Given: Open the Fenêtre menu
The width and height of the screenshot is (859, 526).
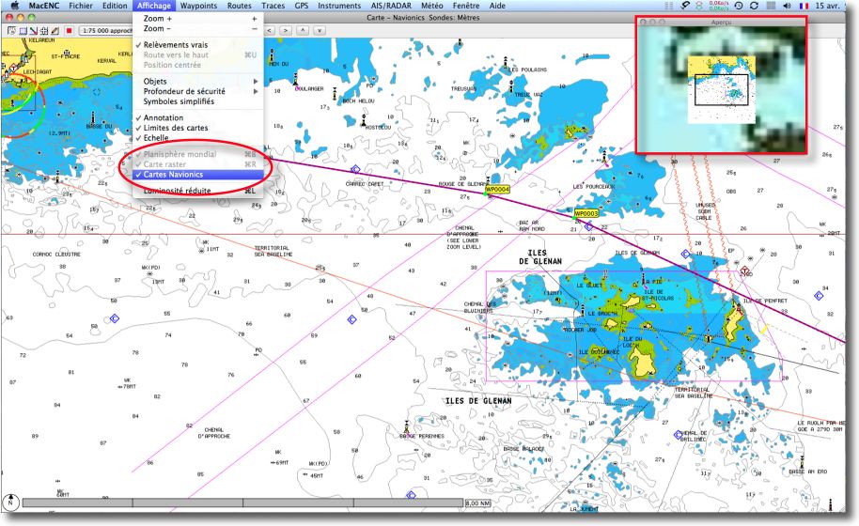Looking at the screenshot, I should click(x=465, y=6).
